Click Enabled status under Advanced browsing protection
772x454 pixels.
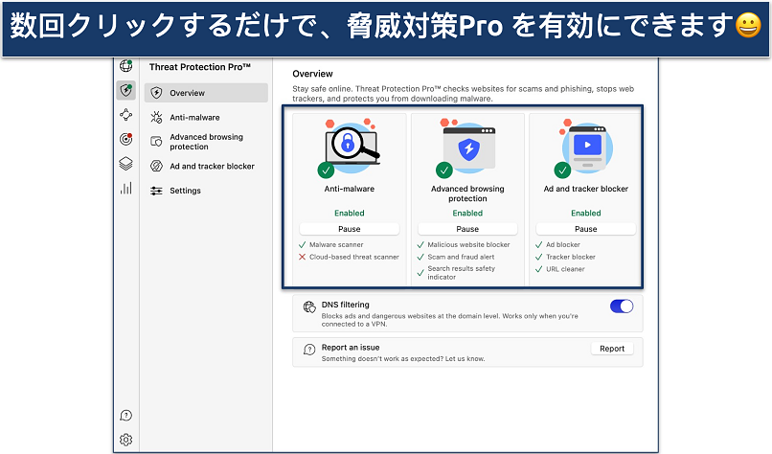pyautogui.click(x=467, y=214)
